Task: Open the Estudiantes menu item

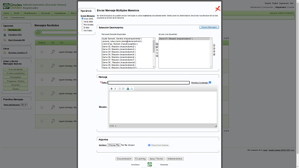Action: pos(60,14)
